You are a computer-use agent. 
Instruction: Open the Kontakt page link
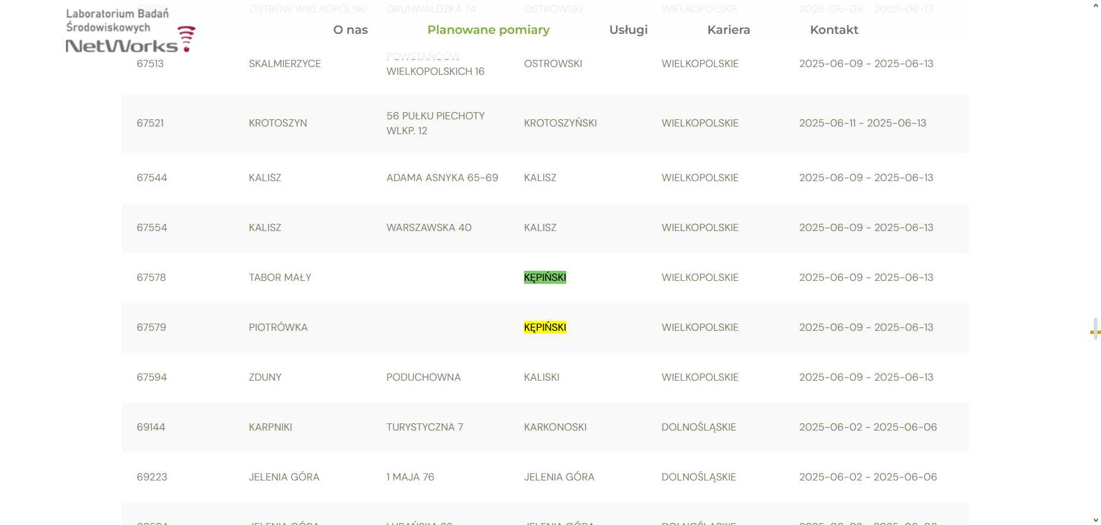[x=834, y=30]
